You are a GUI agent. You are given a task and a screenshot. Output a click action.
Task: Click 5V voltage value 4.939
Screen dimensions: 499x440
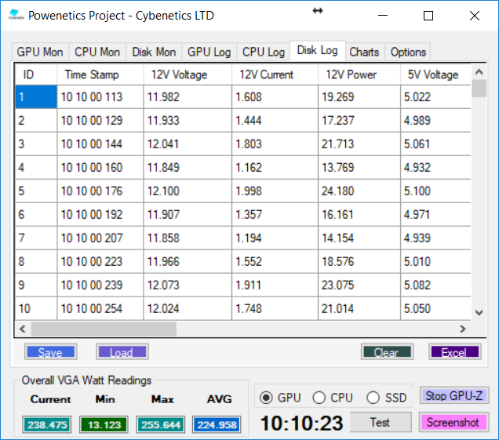pyautogui.click(x=435, y=238)
